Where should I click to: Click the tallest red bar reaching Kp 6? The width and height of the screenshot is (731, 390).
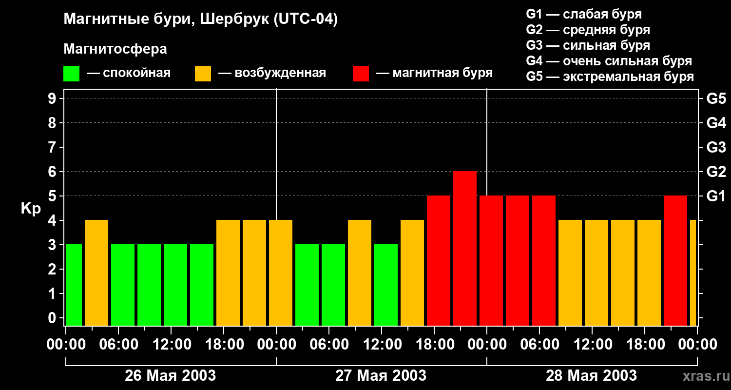(x=465, y=248)
